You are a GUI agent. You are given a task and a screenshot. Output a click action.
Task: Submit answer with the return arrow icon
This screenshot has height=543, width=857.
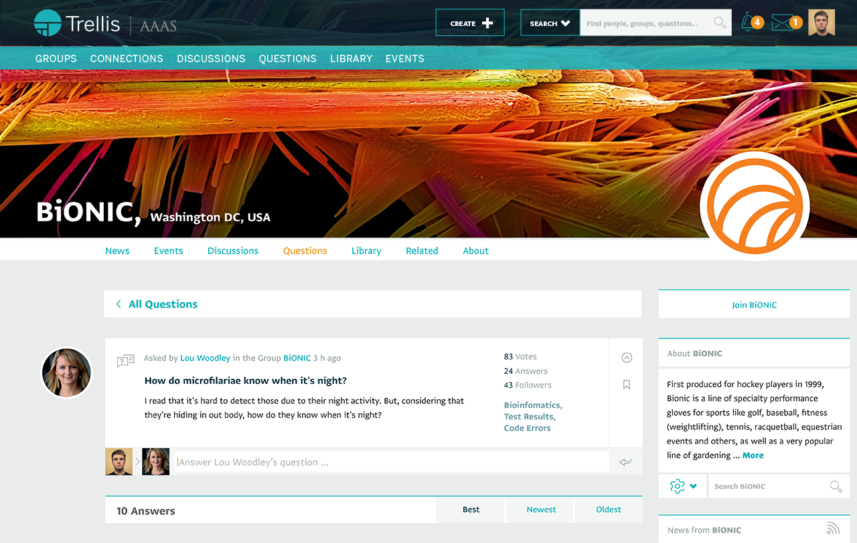(x=625, y=462)
